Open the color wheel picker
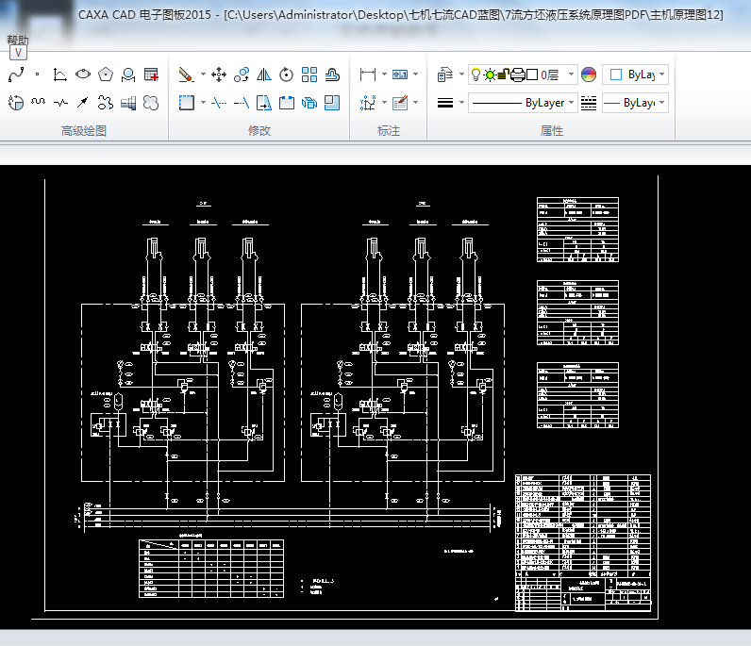The image size is (751, 646). click(589, 75)
